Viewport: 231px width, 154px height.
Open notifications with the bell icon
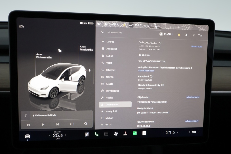pyautogui.click(x=186, y=35)
